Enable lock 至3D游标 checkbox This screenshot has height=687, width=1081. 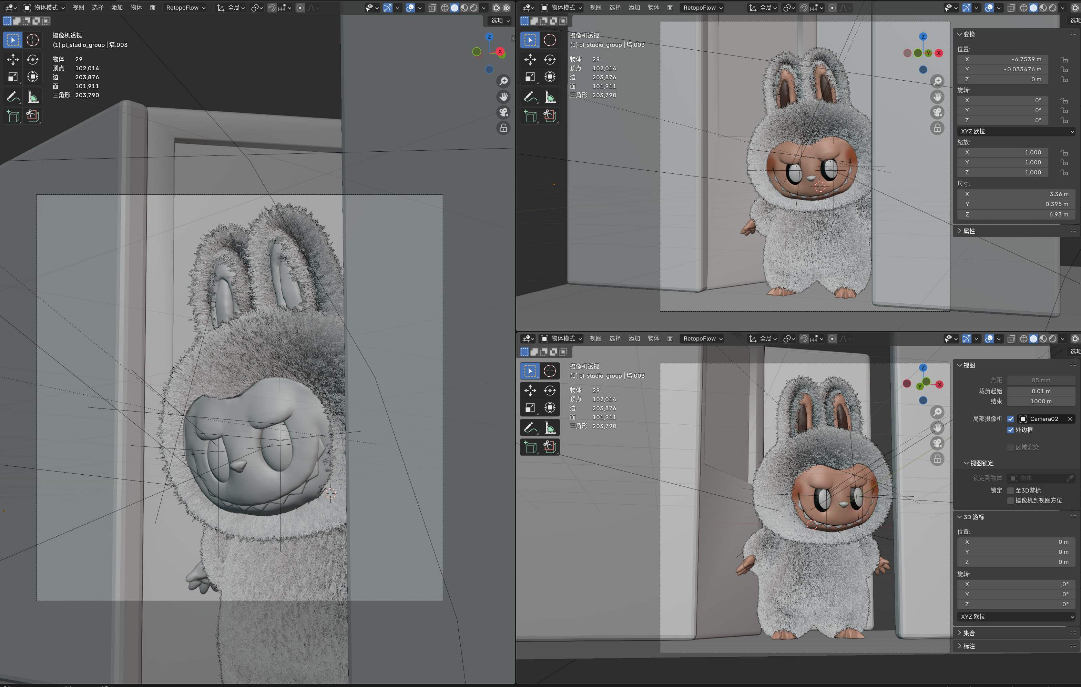(1010, 490)
